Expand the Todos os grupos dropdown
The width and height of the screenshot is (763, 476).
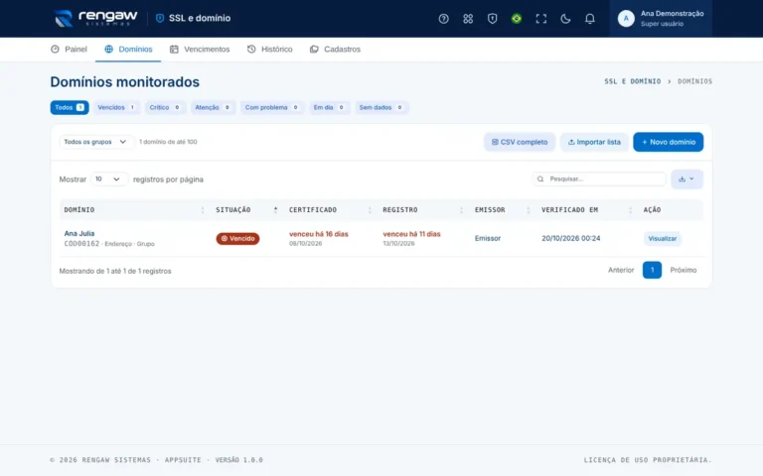coord(95,142)
